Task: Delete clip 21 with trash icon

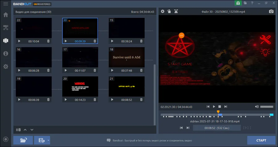Action: click(x=141, y=100)
